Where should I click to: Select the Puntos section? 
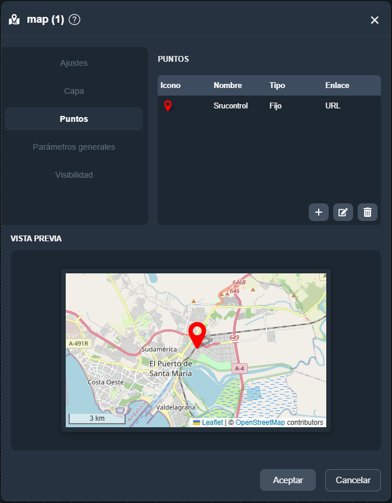tap(74, 119)
